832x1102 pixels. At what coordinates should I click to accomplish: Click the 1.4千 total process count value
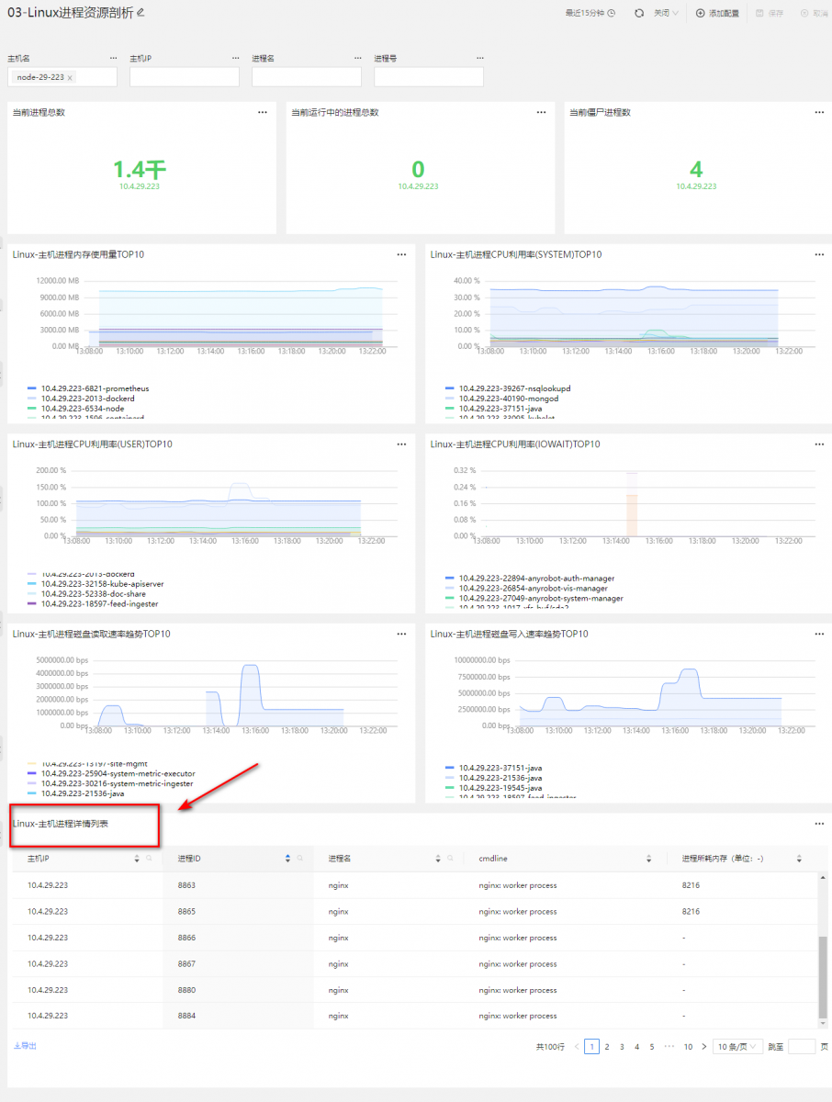coord(140,169)
